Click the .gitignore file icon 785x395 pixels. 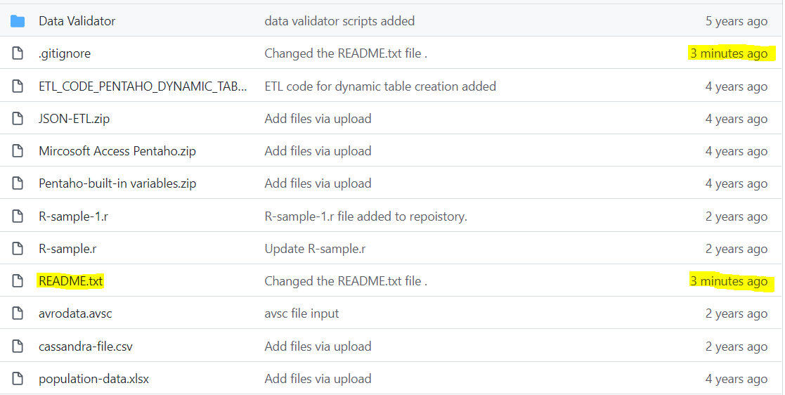pos(18,53)
